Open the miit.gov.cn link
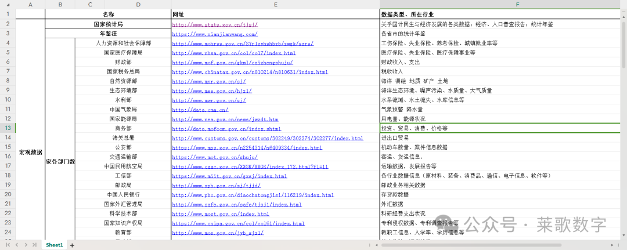The image size is (627, 250). [229, 176]
